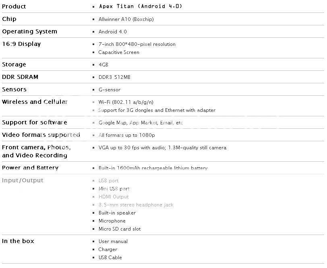Select the Video formats supported heading
The height and width of the screenshot is (268, 327).
tap(41, 135)
